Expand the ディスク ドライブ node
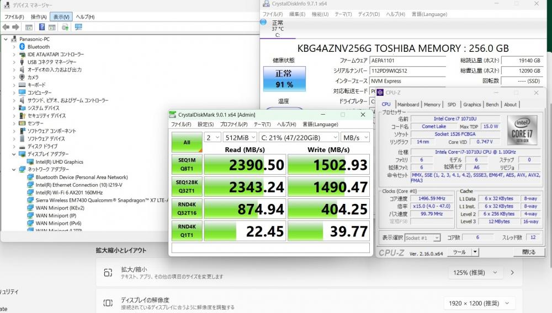 click(x=14, y=147)
